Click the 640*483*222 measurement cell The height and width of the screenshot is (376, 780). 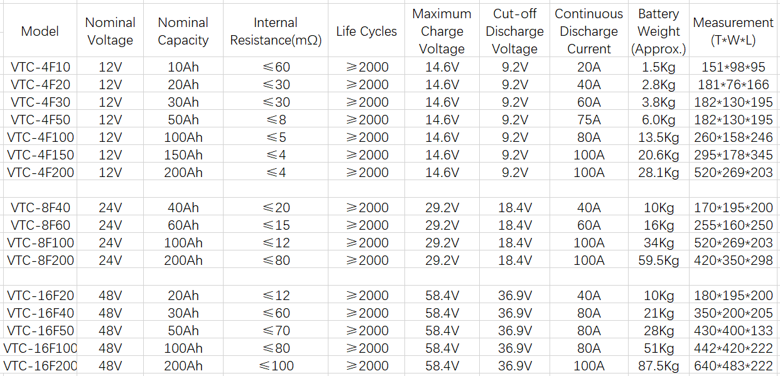[x=733, y=365]
